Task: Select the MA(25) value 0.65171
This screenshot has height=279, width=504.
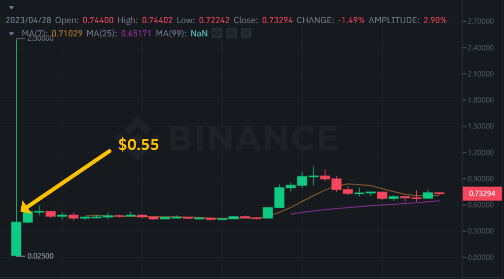Action: (x=136, y=33)
